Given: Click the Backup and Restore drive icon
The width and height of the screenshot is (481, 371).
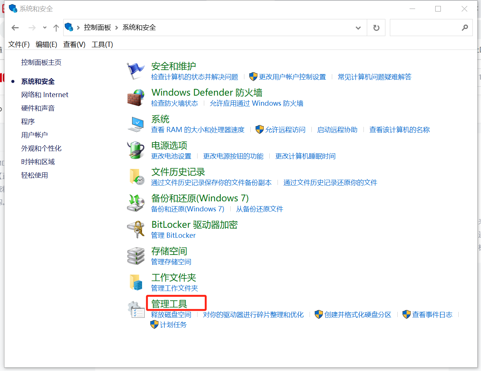Looking at the screenshot, I should pos(135,203).
